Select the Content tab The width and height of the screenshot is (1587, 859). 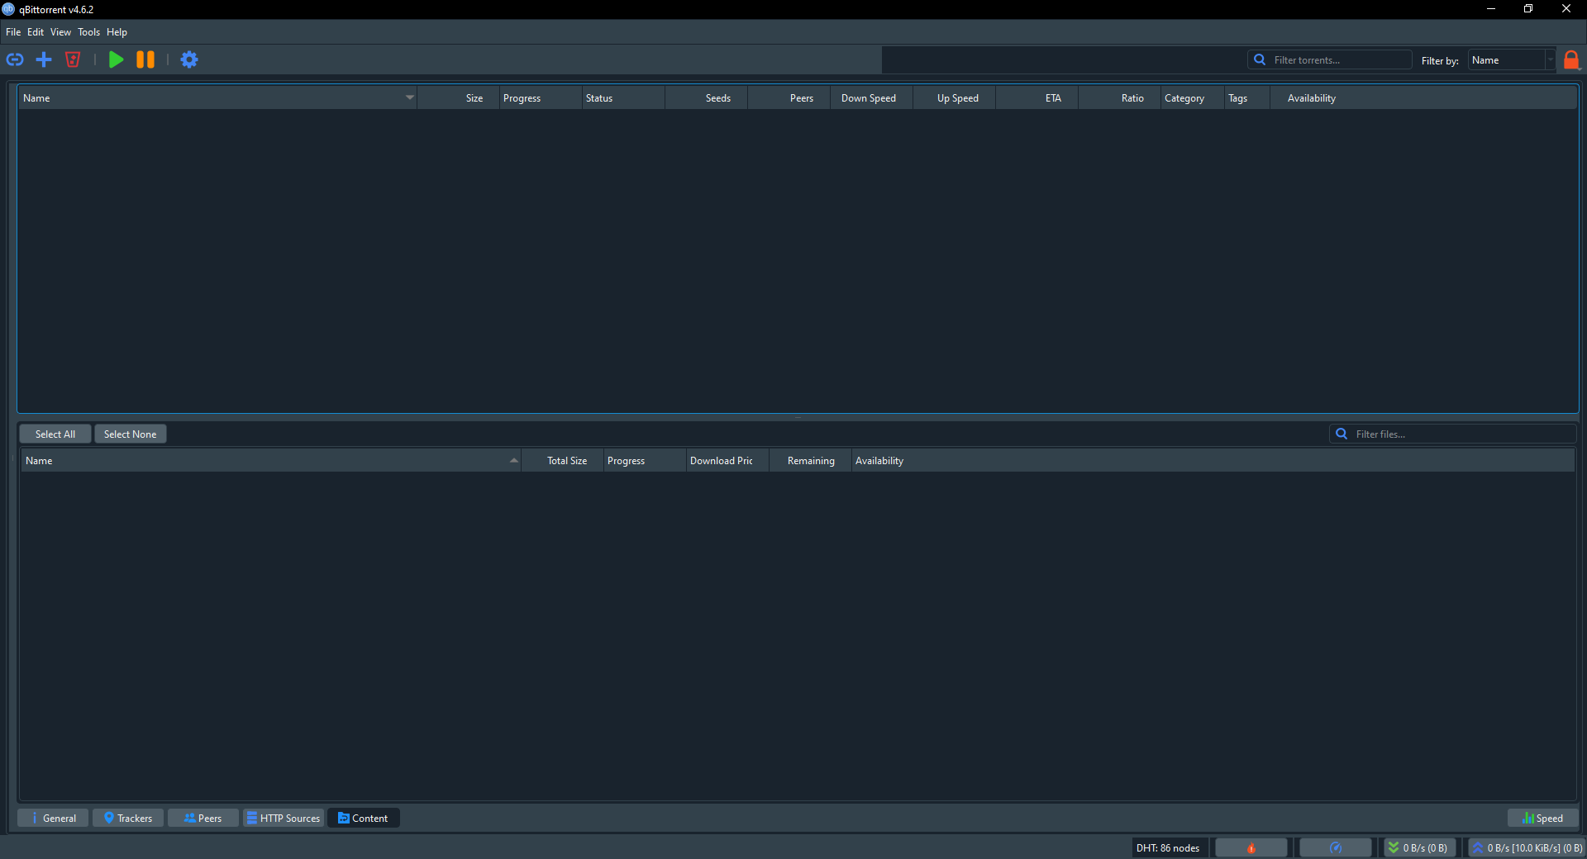click(364, 818)
